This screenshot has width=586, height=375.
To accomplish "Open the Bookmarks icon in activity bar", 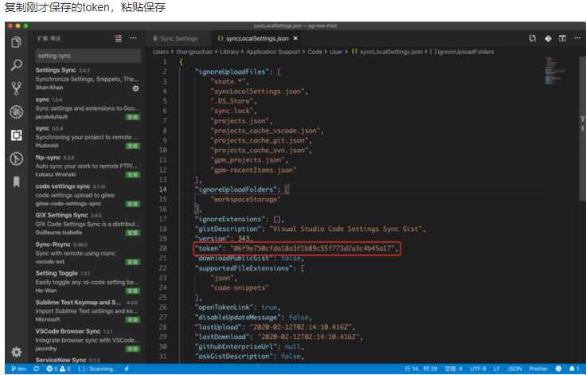I will (x=16, y=182).
